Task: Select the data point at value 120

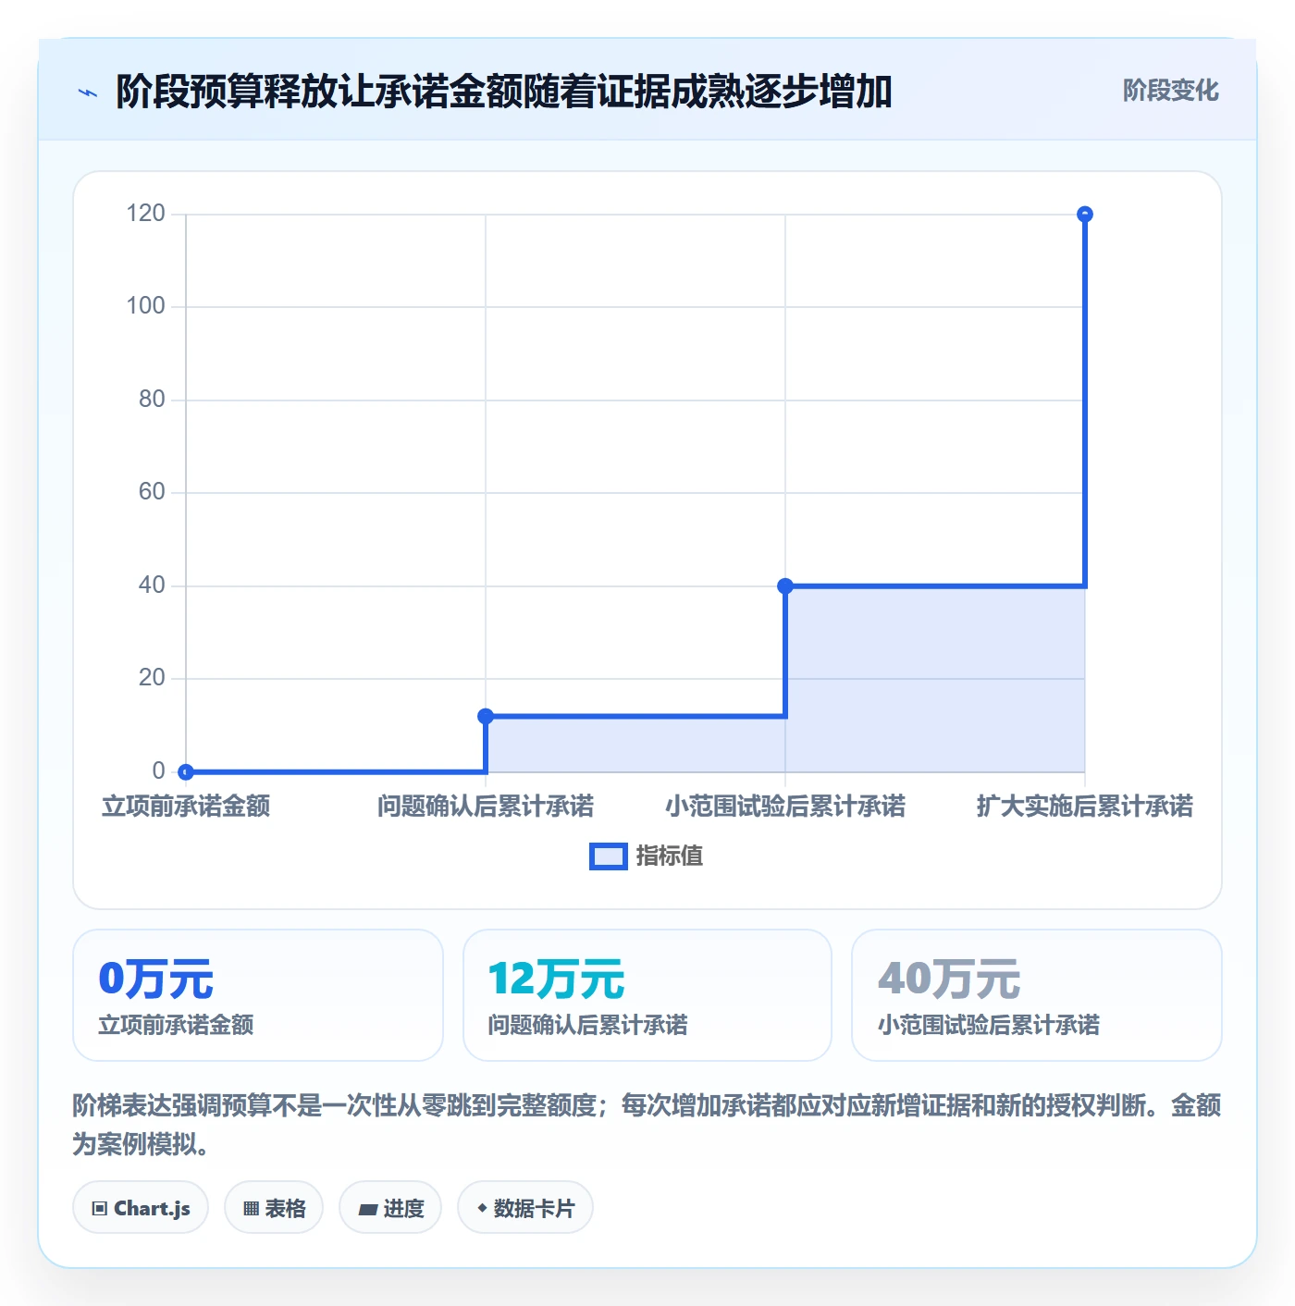Action: coord(1085,215)
